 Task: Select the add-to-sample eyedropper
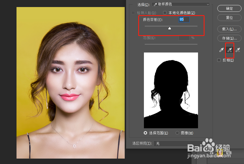coord(229,50)
